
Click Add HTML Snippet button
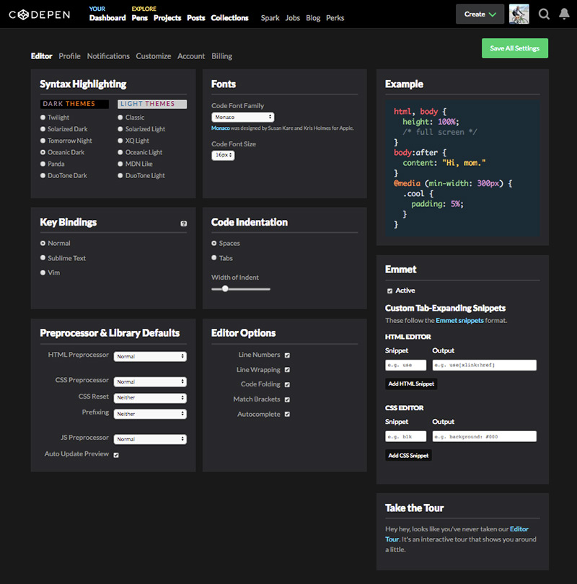pos(411,384)
